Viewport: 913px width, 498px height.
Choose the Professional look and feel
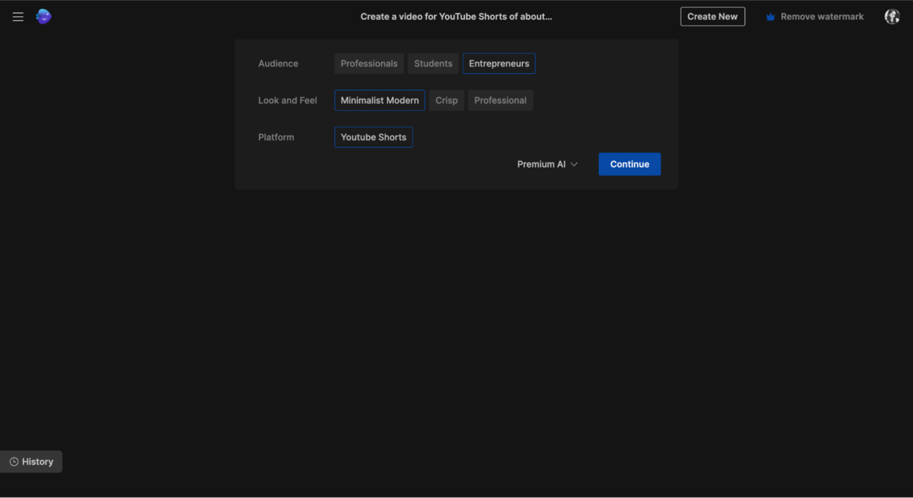pyautogui.click(x=500, y=101)
